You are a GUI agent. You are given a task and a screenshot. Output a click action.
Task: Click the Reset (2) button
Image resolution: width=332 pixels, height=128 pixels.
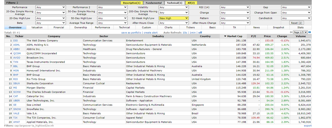(x=297, y=23)
